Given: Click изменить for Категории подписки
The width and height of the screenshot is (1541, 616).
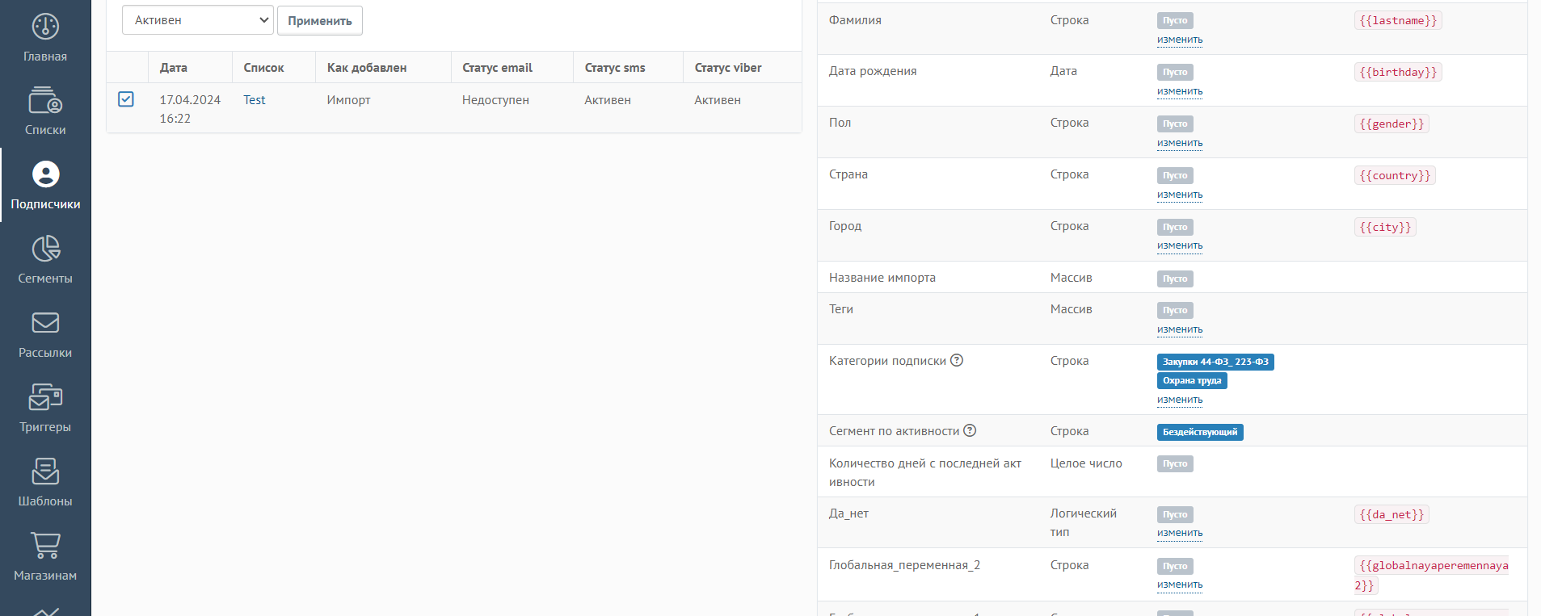Looking at the screenshot, I should [x=1180, y=400].
